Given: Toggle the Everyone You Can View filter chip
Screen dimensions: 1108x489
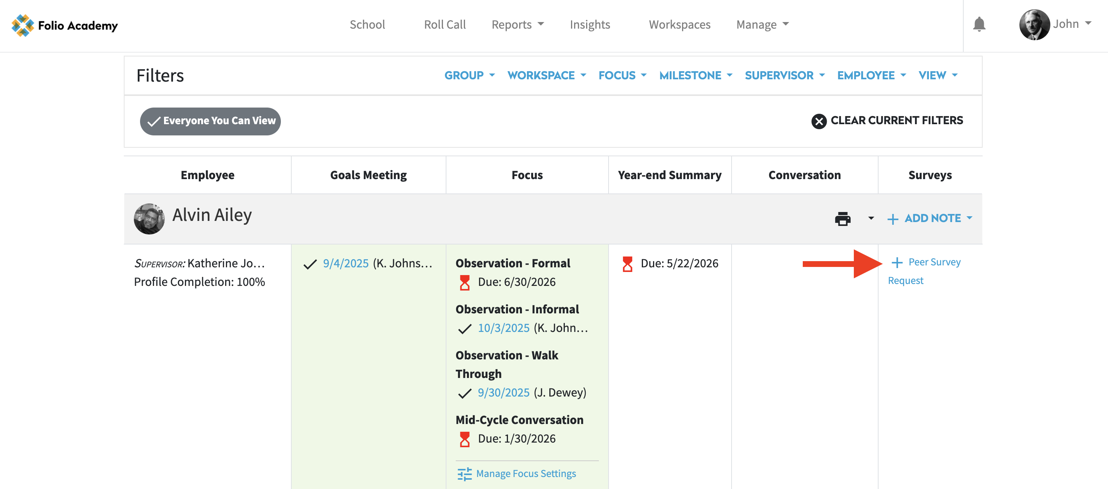Looking at the screenshot, I should (x=210, y=121).
